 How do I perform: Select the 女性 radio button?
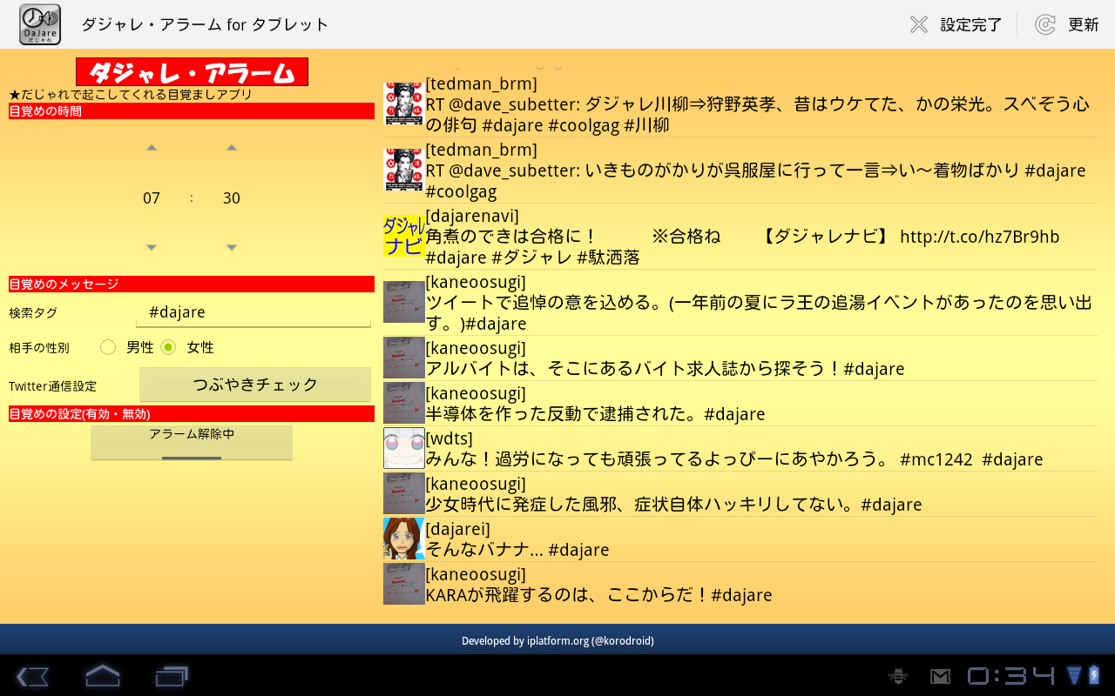(168, 347)
